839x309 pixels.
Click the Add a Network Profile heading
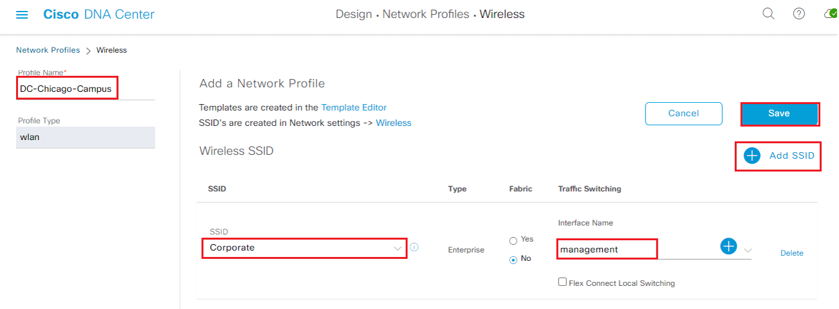[x=263, y=84]
